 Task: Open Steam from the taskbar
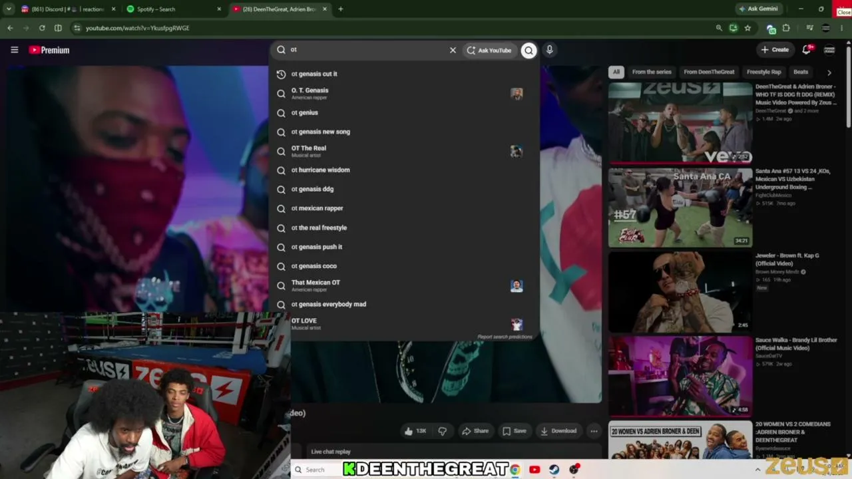[554, 470]
